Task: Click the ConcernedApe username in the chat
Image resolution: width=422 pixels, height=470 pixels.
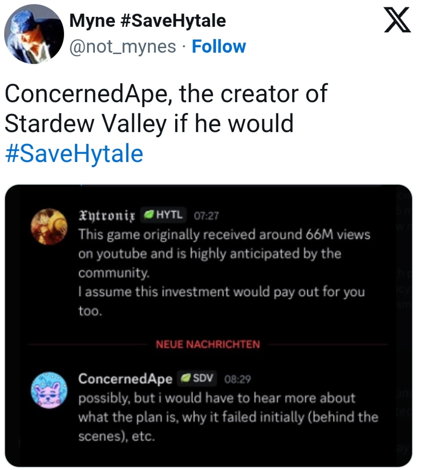Action: tap(125, 378)
